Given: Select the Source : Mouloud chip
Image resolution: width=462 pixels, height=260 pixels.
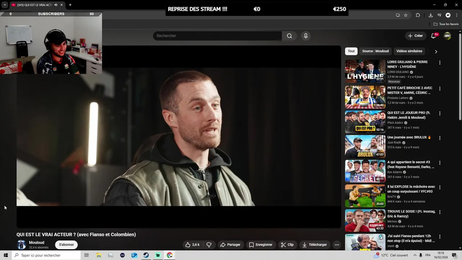Looking at the screenshot, I should [x=375, y=51].
